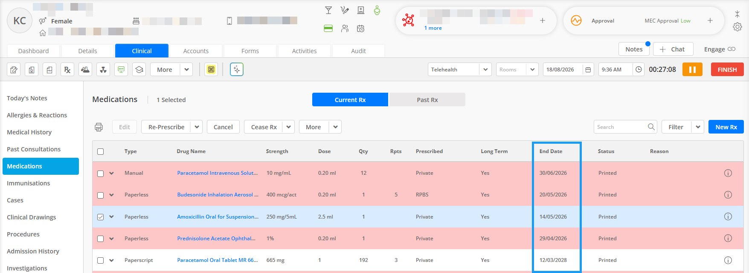The image size is (749, 273).
Task: Open the AI sparkle assistant icon
Action: point(237,69)
